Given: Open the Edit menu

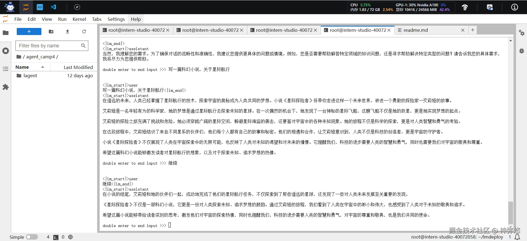Looking at the screenshot, I should pyautogui.click(x=32, y=19).
